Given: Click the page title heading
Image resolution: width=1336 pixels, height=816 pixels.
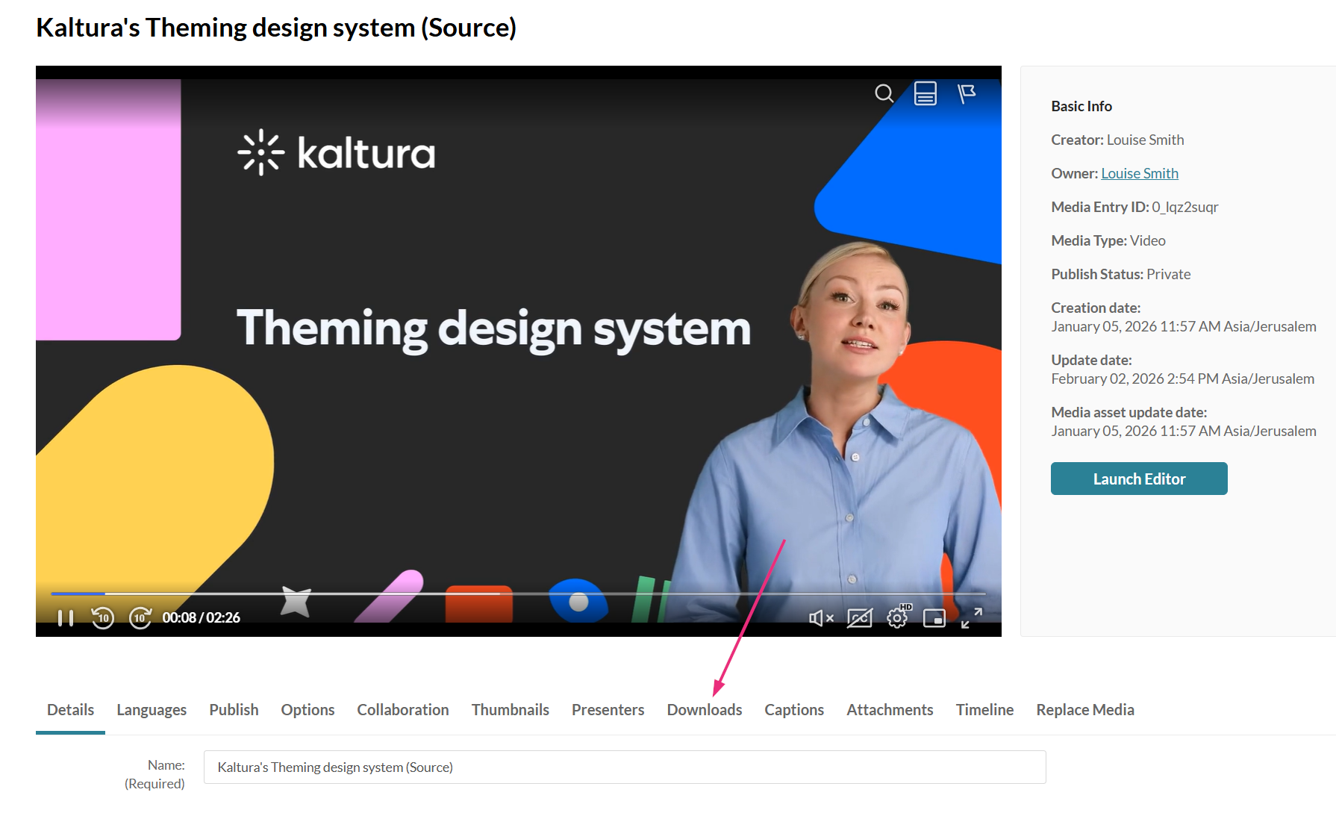Looking at the screenshot, I should pyautogui.click(x=276, y=28).
